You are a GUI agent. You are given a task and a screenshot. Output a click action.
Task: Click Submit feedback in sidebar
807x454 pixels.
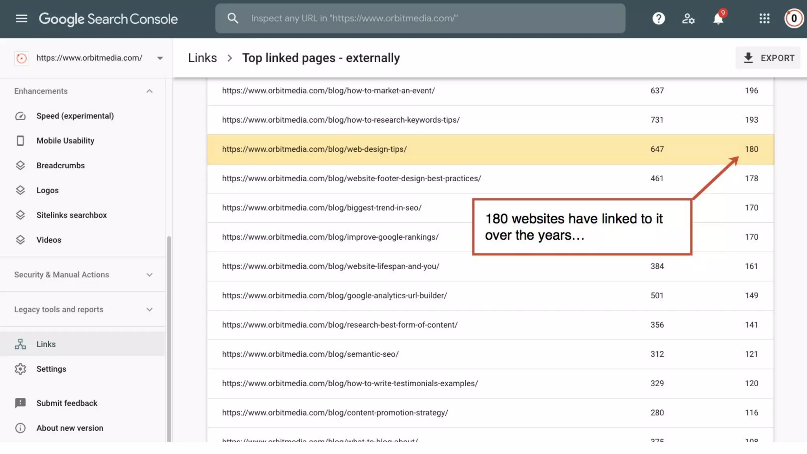(x=67, y=403)
